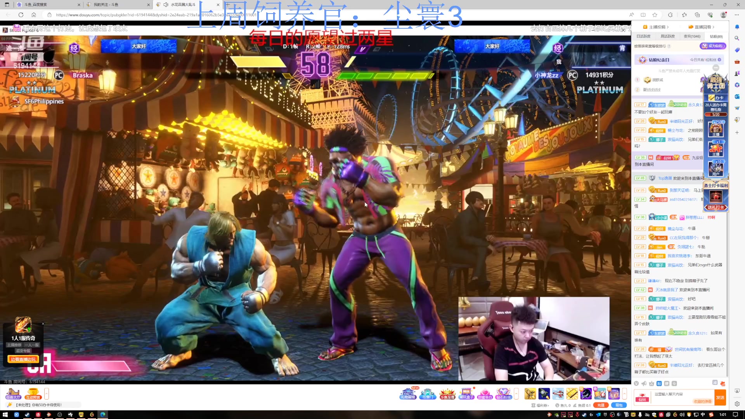Close the 1人1服传奇 ad popup
The image size is (745, 419).
point(43,324)
